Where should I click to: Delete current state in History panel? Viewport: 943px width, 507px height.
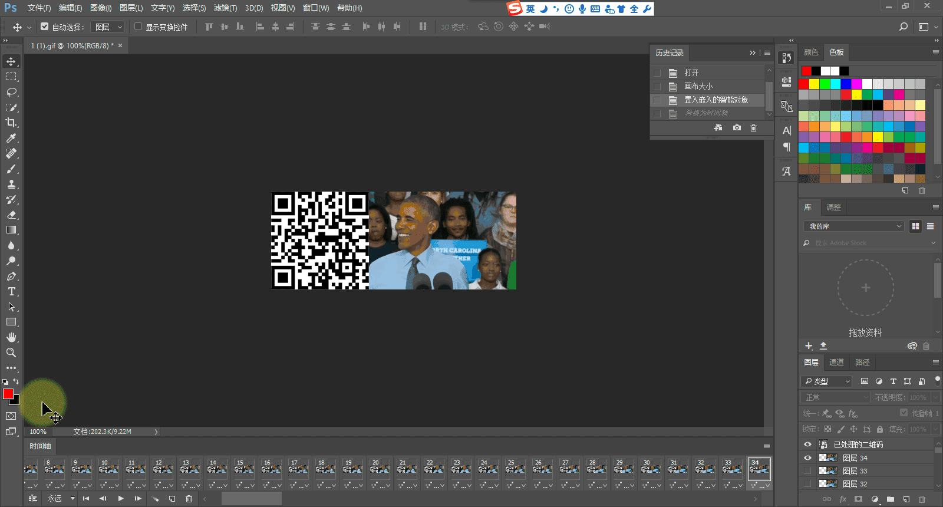pyautogui.click(x=753, y=128)
